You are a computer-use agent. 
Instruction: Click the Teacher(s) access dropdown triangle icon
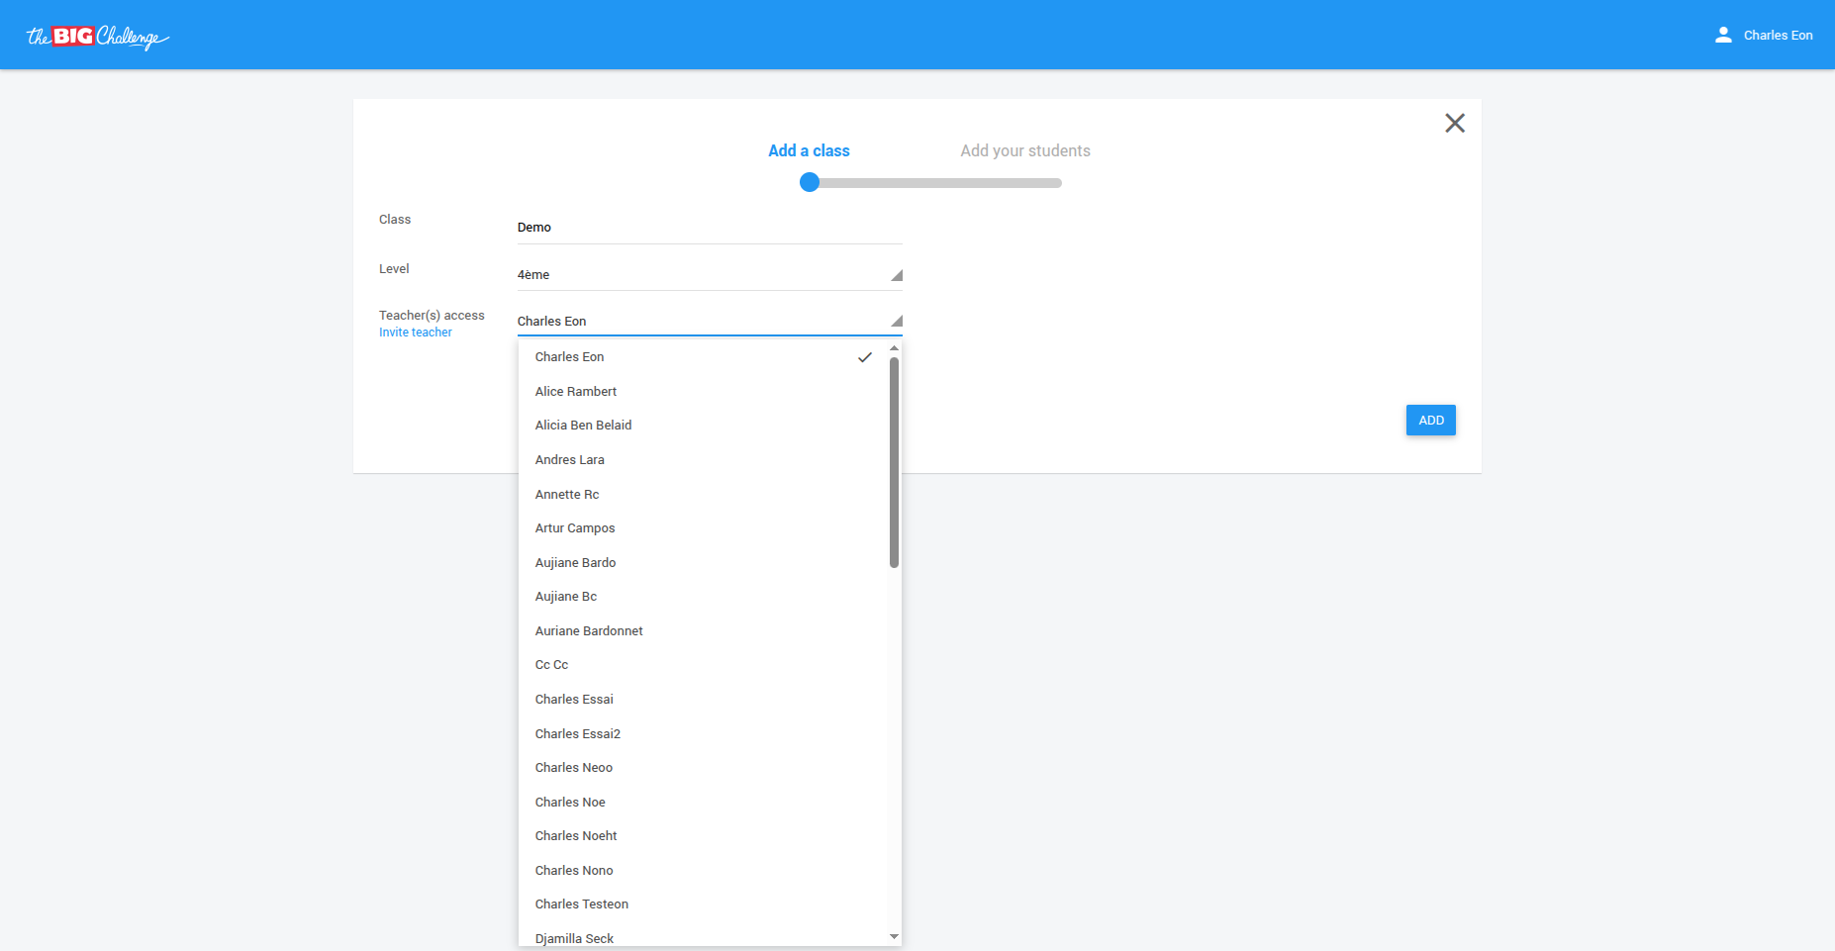coord(896,321)
